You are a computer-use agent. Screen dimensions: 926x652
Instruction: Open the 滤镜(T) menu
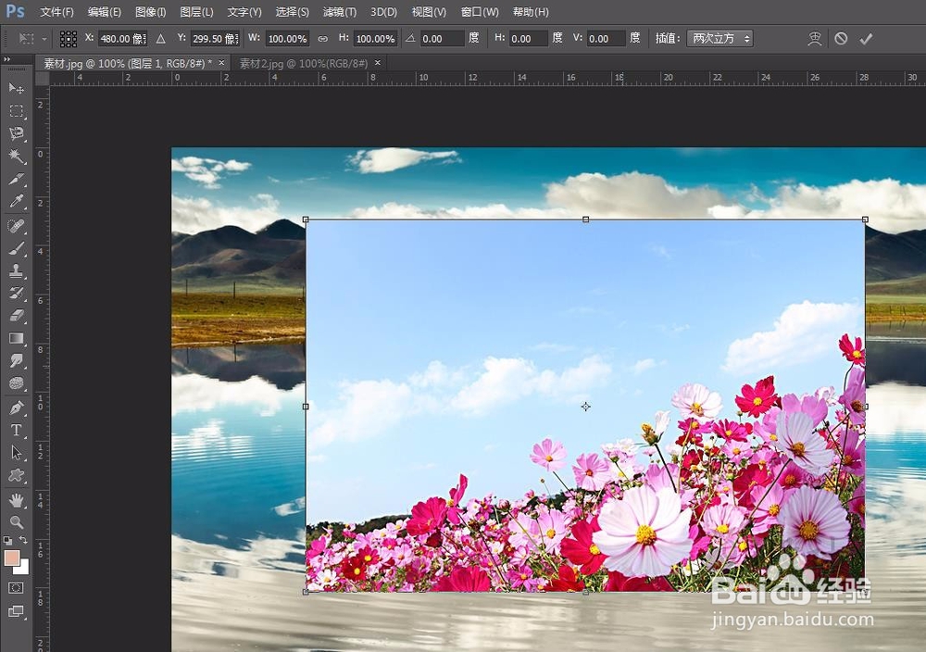(x=340, y=12)
